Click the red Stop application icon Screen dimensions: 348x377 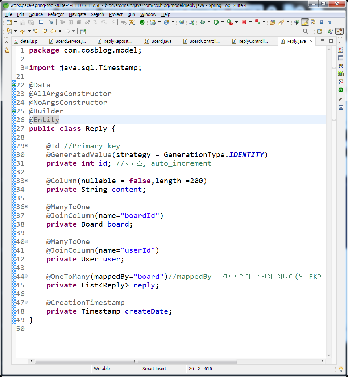pyautogui.click(x=244, y=22)
